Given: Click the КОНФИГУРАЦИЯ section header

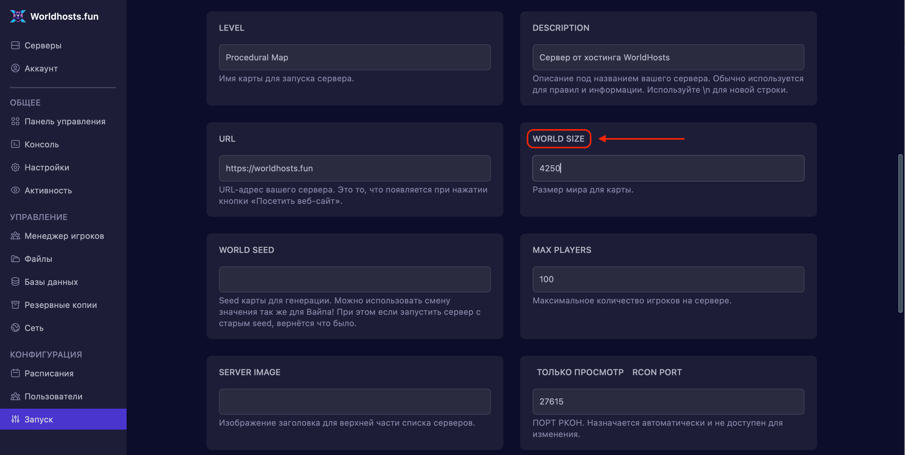Looking at the screenshot, I should coord(46,355).
